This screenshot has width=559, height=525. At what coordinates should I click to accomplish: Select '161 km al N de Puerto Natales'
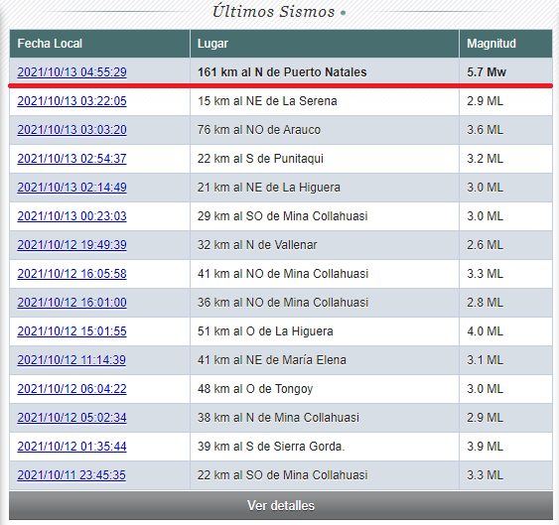click(x=282, y=72)
